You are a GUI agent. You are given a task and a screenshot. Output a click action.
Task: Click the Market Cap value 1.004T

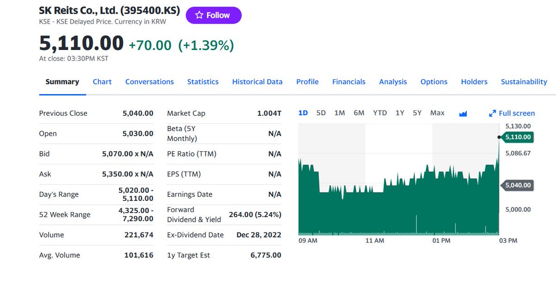[x=269, y=113]
